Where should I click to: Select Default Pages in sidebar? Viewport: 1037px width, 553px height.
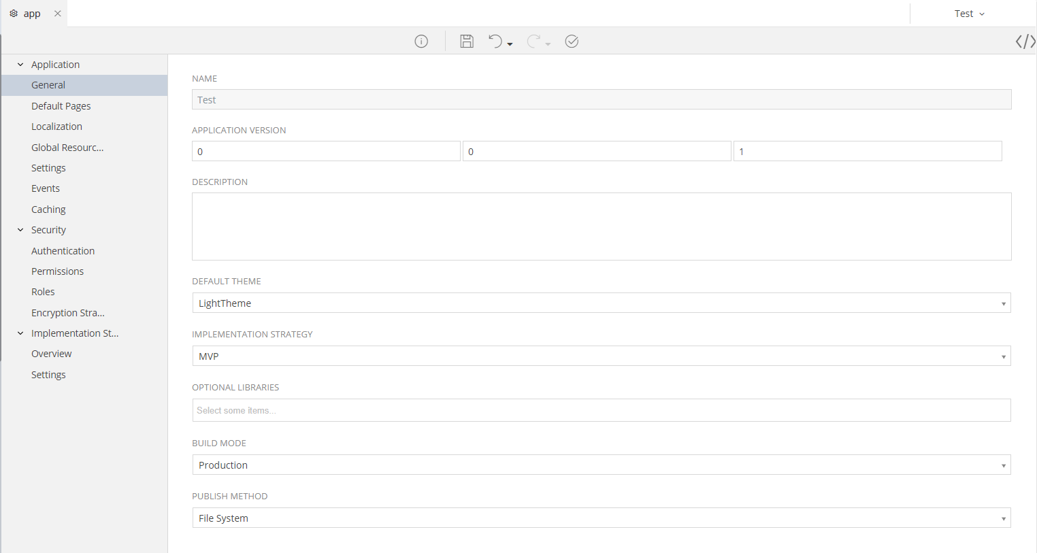tap(61, 106)
